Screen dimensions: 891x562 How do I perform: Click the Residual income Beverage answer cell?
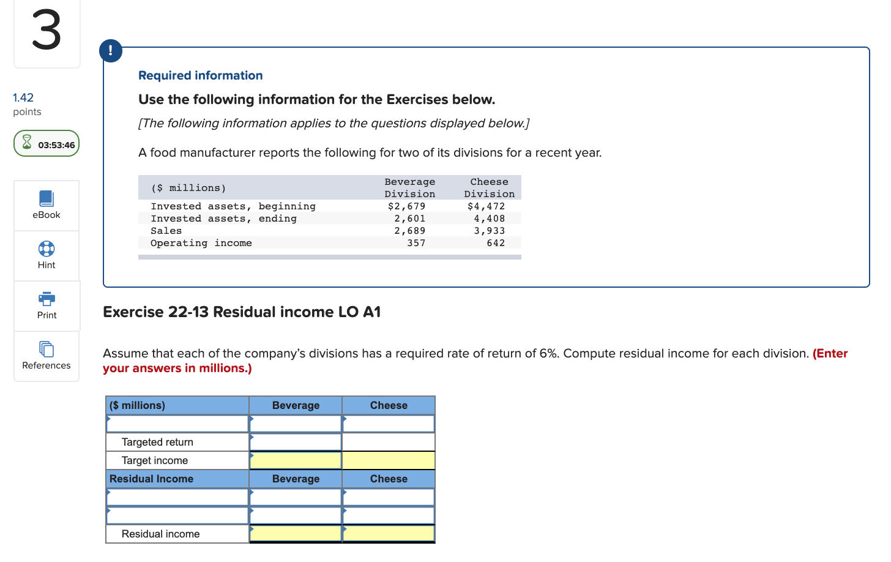click(296, 533)
